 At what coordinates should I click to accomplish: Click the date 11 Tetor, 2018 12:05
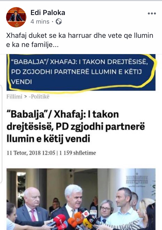(31, 153)
